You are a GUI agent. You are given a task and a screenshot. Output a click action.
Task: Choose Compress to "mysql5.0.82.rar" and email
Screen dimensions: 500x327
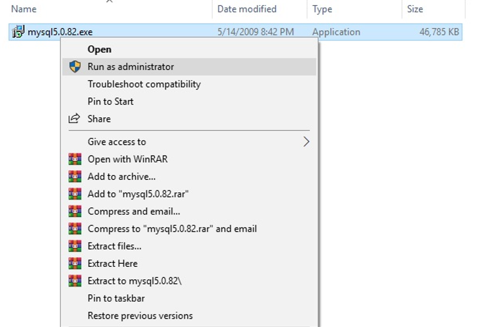pos(190,228)
